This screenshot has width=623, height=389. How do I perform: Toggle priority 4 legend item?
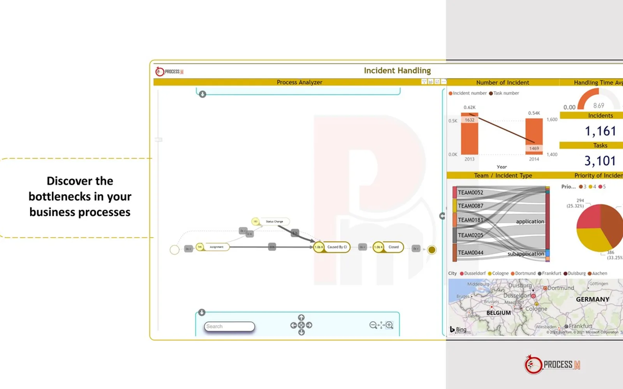point(592,187)
